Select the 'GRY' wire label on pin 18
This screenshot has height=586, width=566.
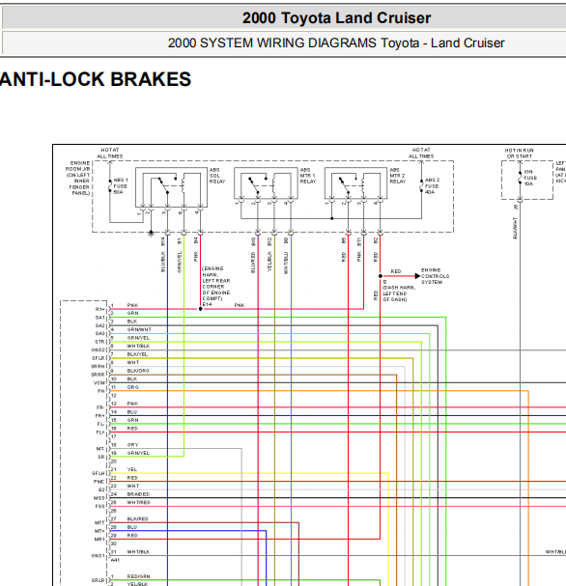[132, 445]
